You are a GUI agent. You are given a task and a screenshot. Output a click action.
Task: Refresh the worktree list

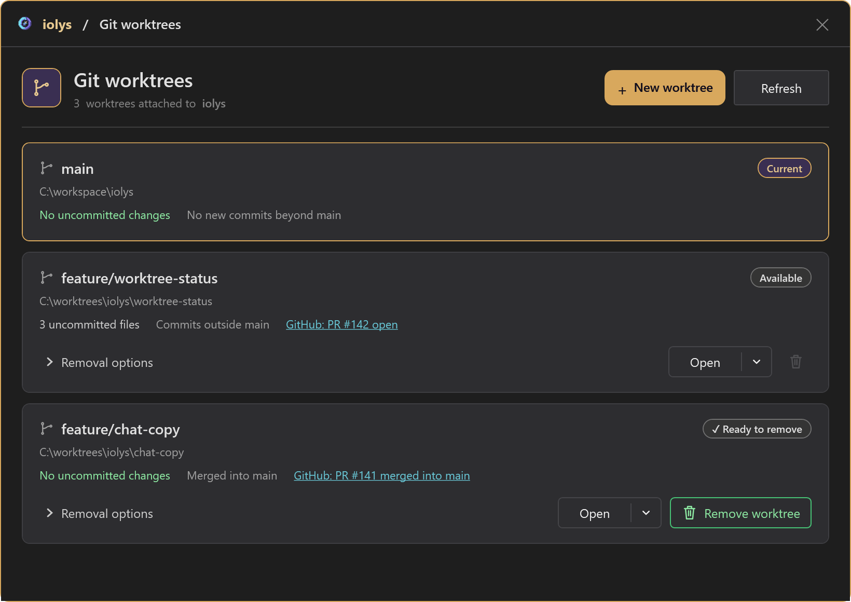pos(781,88)
